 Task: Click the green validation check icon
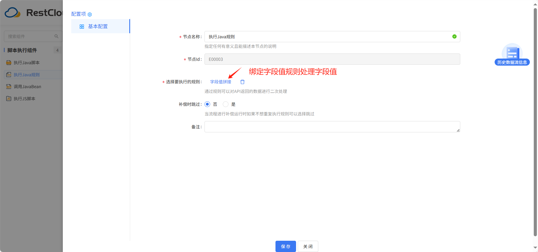click(x=454, y=37)
